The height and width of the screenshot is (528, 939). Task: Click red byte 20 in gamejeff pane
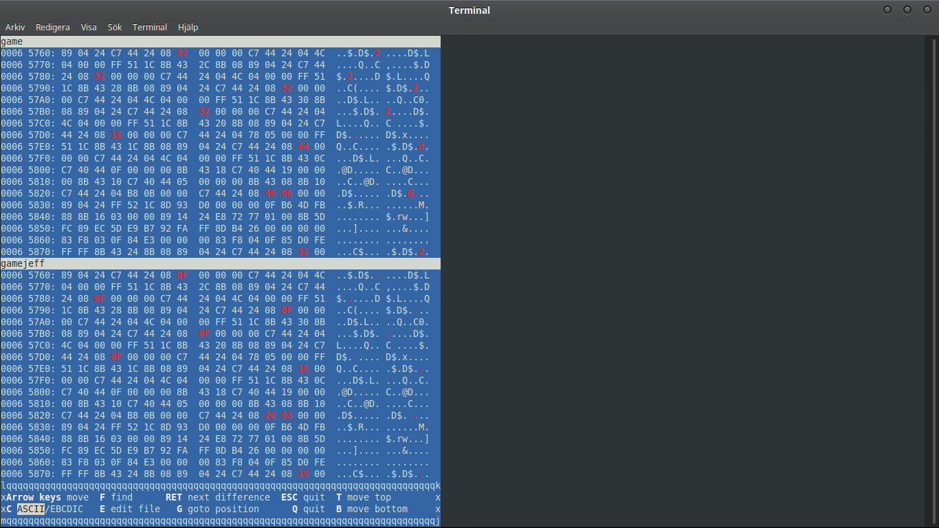coord(270,415)
